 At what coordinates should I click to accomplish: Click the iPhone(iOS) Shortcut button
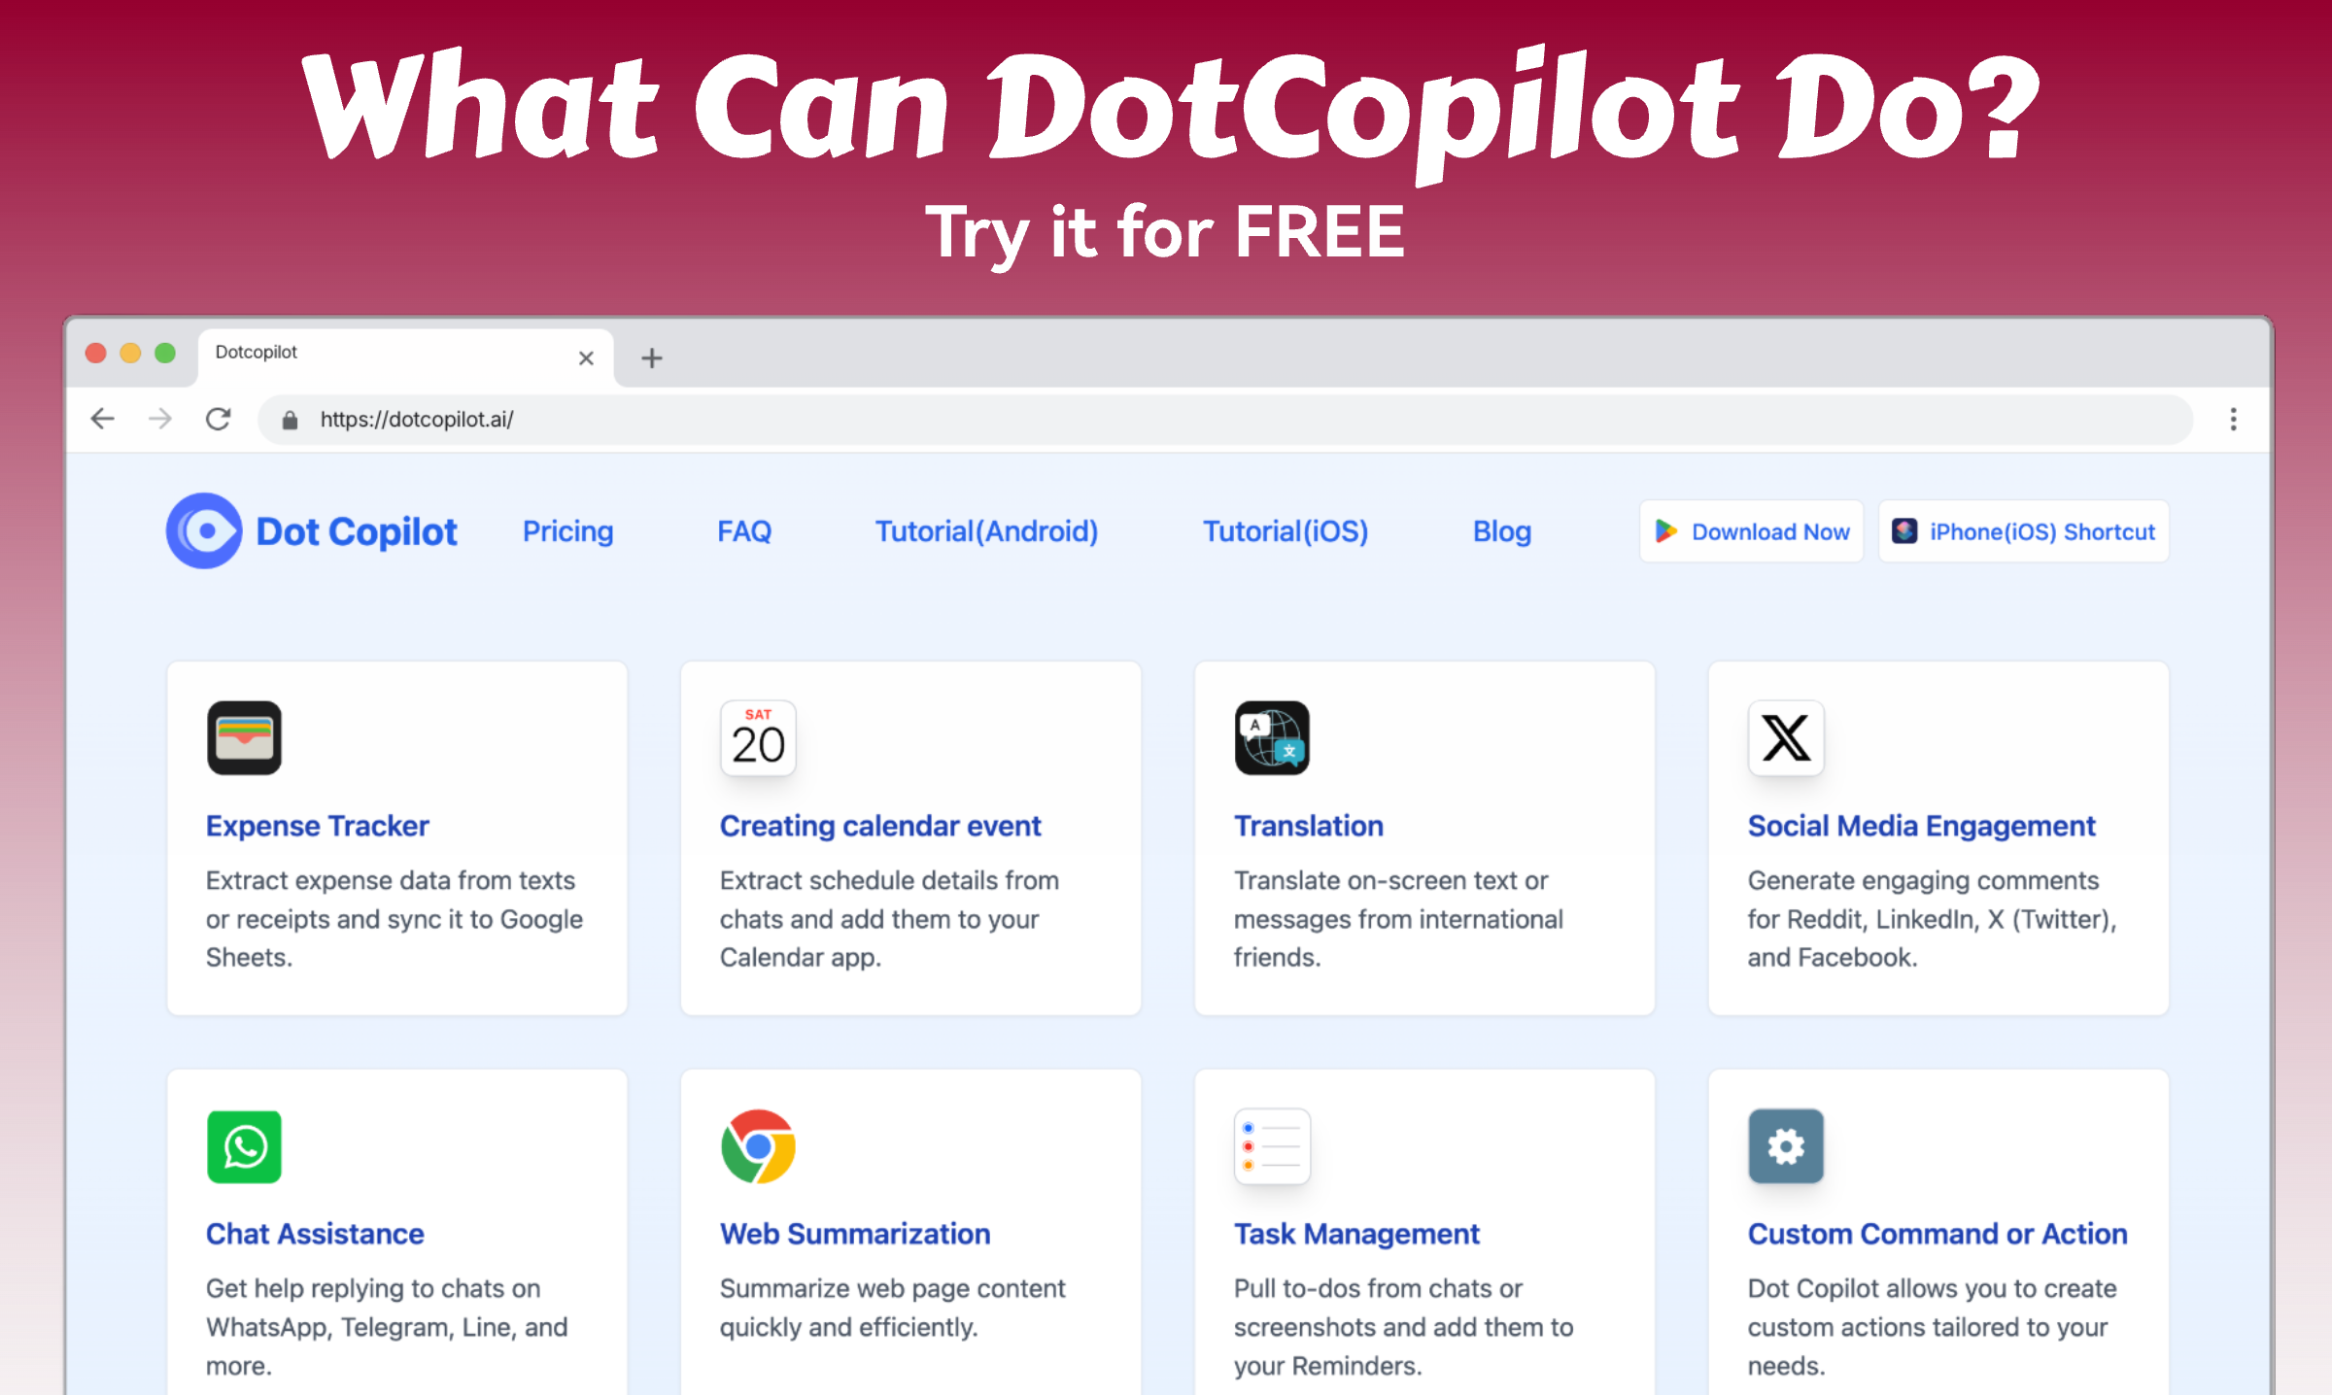(2023, 531)
